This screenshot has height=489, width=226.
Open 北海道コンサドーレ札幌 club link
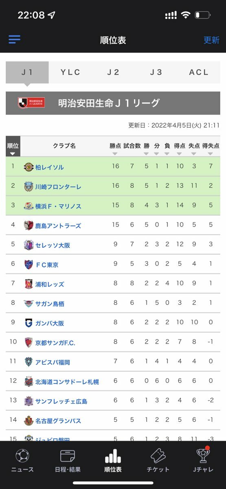click(67, 382)
